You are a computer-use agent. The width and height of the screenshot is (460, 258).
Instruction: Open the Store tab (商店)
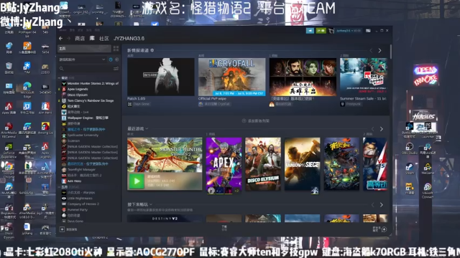pos(80,38)
